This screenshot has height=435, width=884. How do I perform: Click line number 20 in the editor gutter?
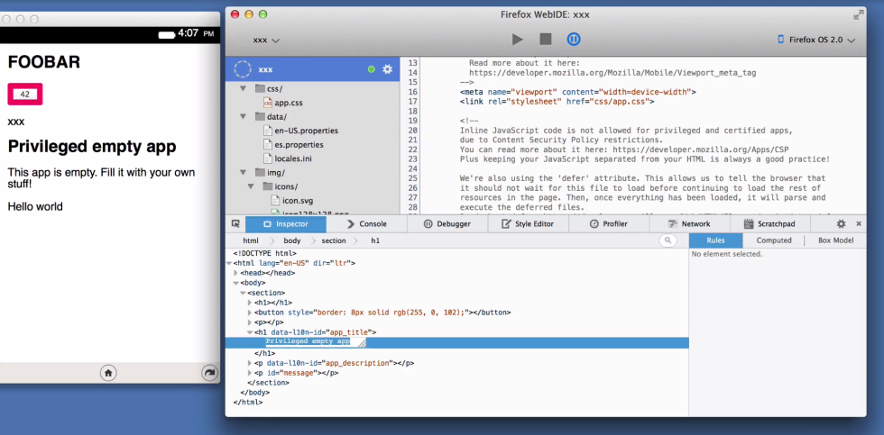[x=412, y=131]
